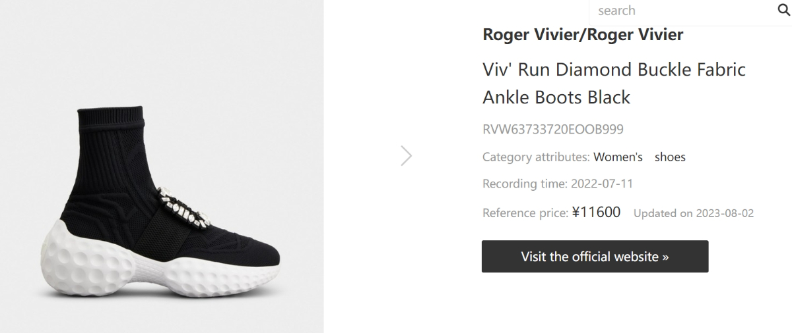The height and width of the screenshot is (333, 792).
Task: Focus the search input field
Action: pyautogui.click(x=680, y=11)
